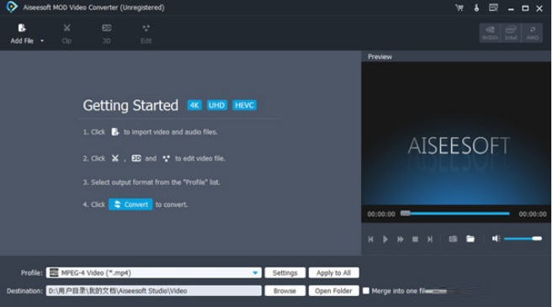Click the MPEG-4 profile format icon
This screenshot has width=553, height=307.
pos(54,273)
